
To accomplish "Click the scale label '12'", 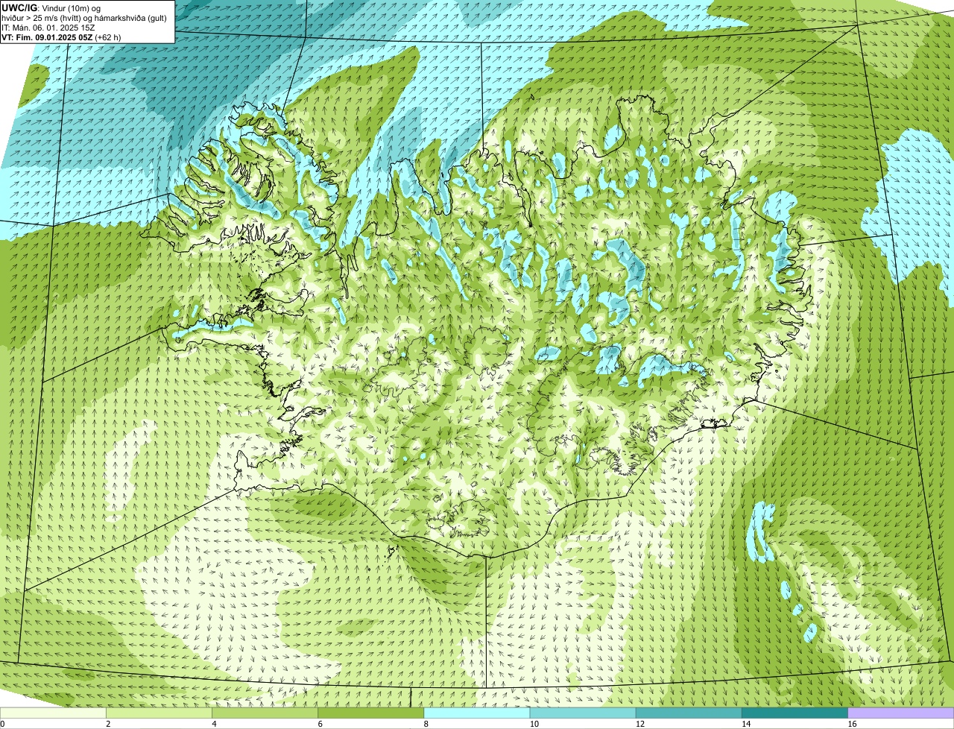I will tap(639, 724).
